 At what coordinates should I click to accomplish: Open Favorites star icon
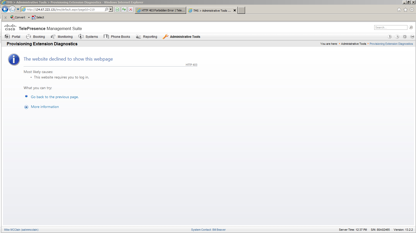405,10
